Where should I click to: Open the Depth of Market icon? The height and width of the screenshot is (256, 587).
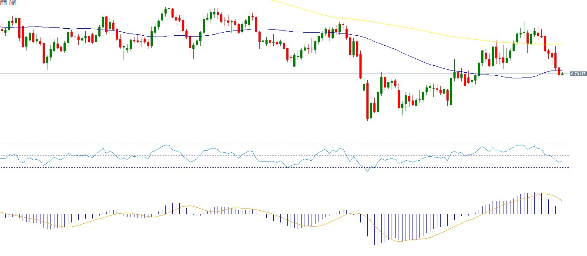point(4,3)
